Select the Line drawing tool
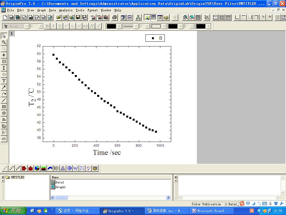 [x=4, y=100]
